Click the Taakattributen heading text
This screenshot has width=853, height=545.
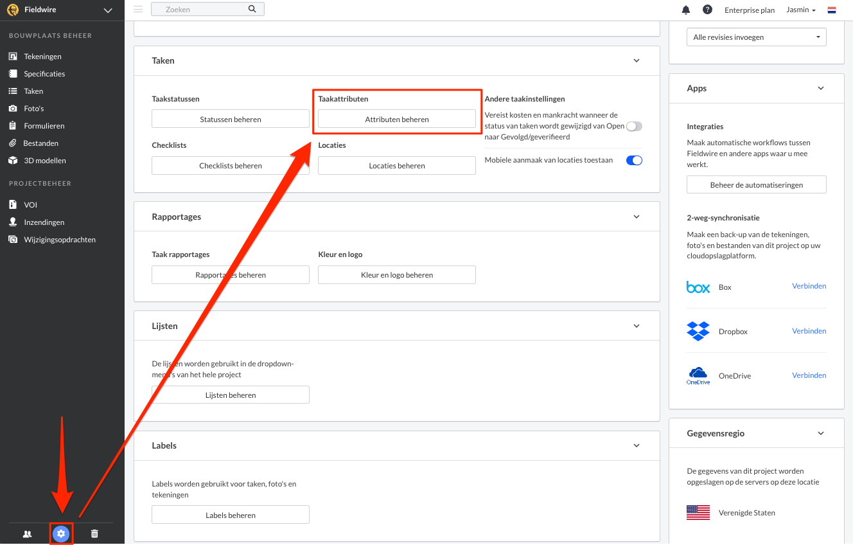pyautogui.click(x=343, y=99)
